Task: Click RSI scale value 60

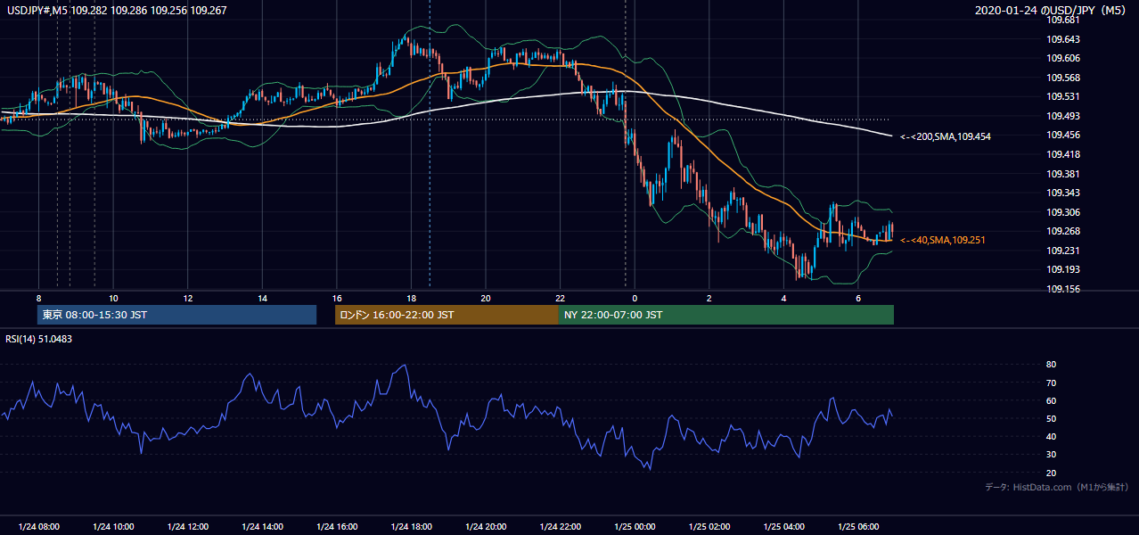Action: tap(1052, 400)
